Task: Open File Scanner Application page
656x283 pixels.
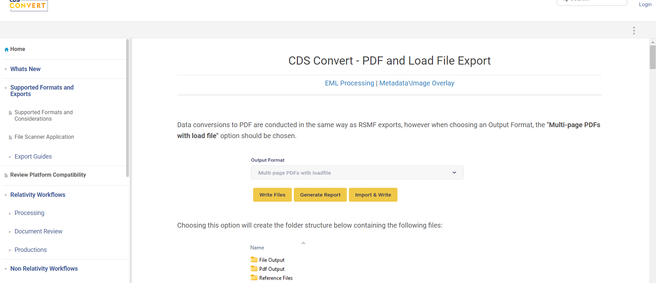Action: [44, 137]
